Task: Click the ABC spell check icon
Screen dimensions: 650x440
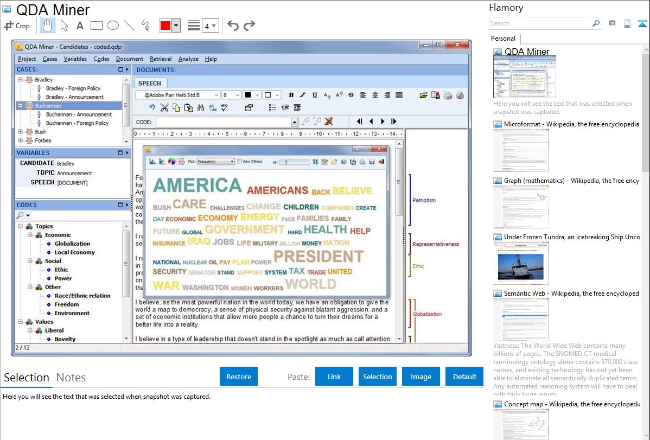Action: point(225,108)
